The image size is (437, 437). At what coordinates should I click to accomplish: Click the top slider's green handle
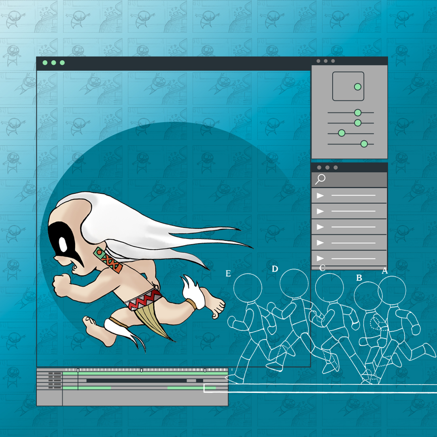357,112
